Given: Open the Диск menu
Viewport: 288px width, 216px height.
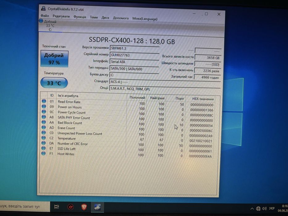Looking at the screenshot, I should [105, 18].
